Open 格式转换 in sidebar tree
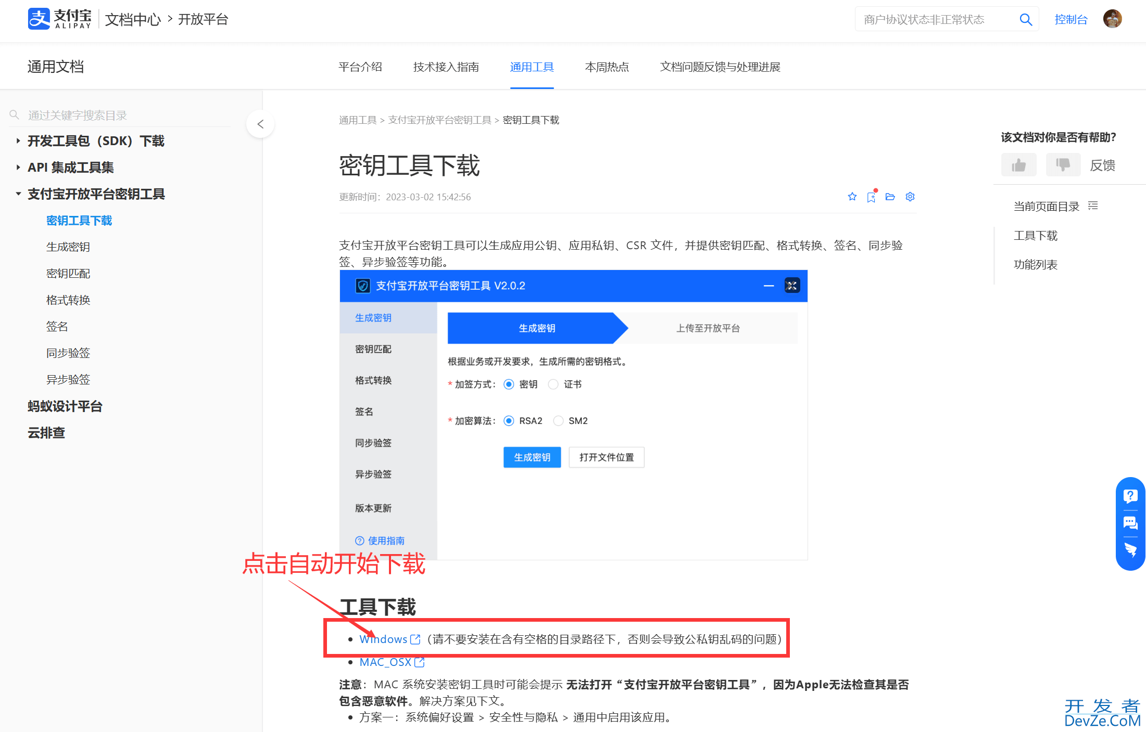This screenshot has width=1146, height=732. click(68, 300)
